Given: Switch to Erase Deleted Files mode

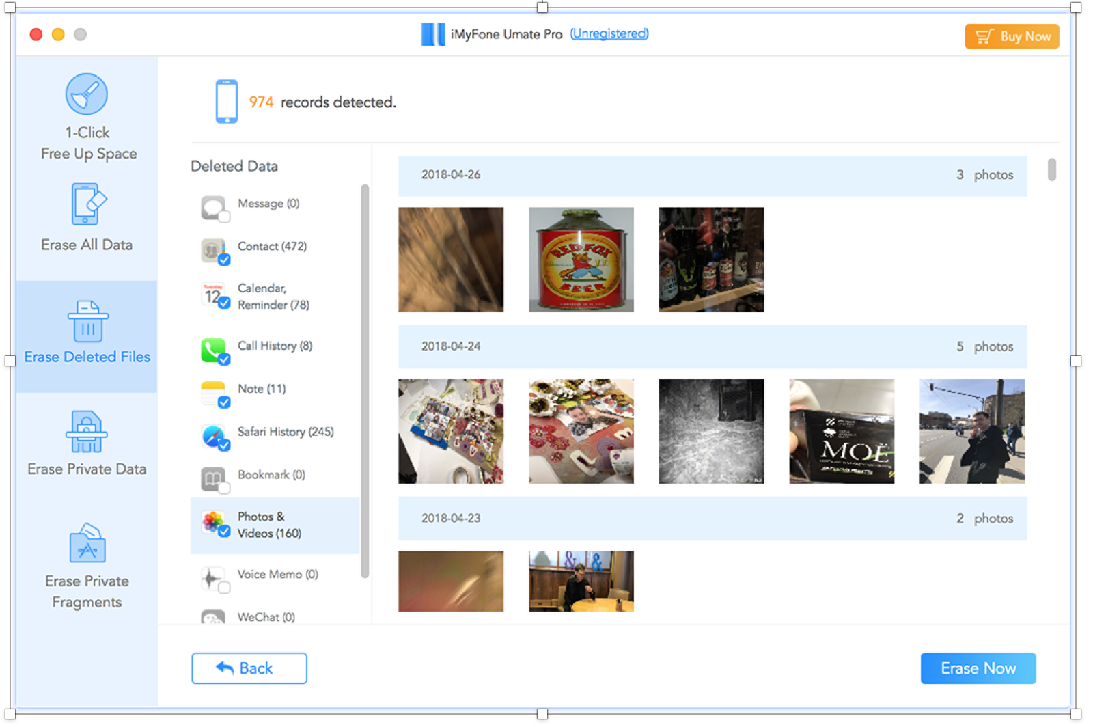Looking at the screenshot, I should pyautogui.click(x=87, y=336).
